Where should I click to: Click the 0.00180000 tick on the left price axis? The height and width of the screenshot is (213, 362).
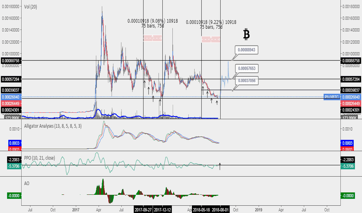pyautogui.click(x=10, y=7)
